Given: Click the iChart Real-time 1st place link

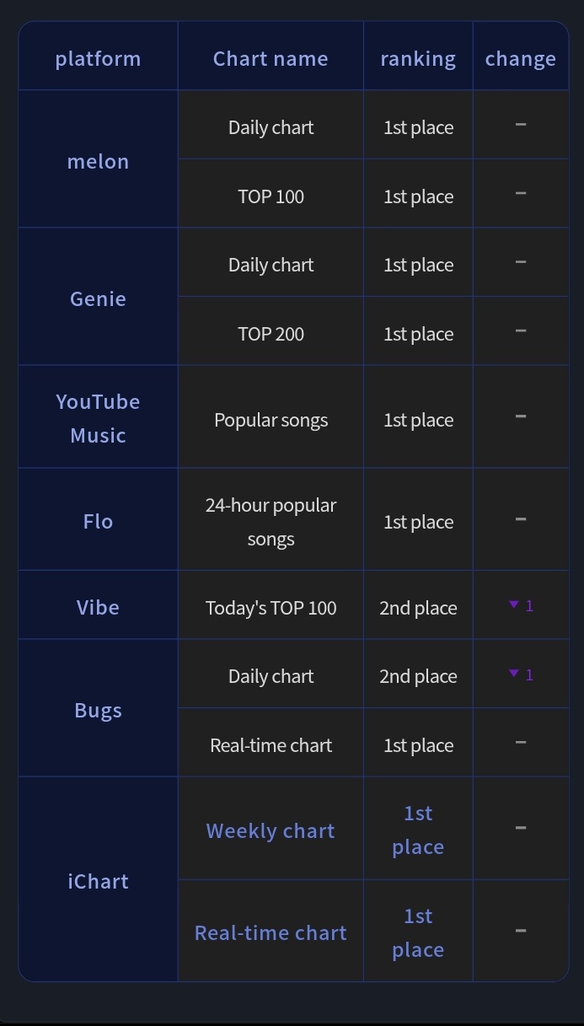Looking at the screenshot, I should point(418,932).
